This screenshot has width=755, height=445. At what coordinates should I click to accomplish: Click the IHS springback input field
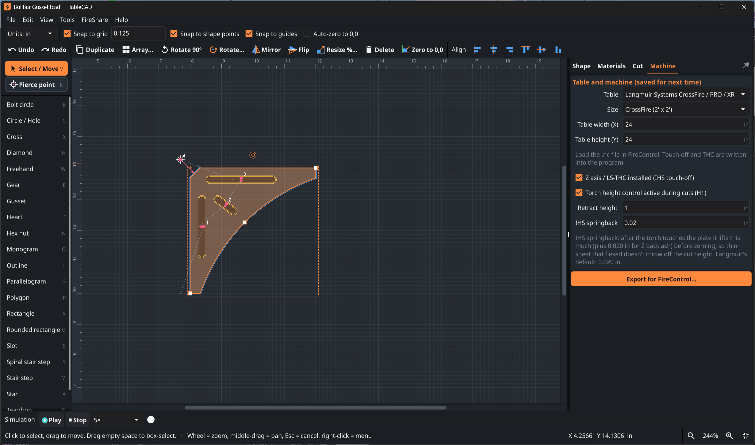coord(686,223)
